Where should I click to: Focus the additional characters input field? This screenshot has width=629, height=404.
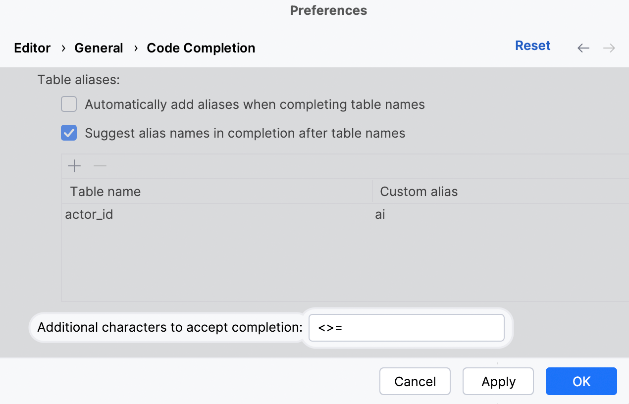[x=406, y=328]
